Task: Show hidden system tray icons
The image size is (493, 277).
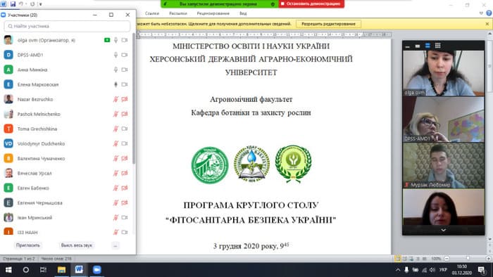Action: click(398, 270)
